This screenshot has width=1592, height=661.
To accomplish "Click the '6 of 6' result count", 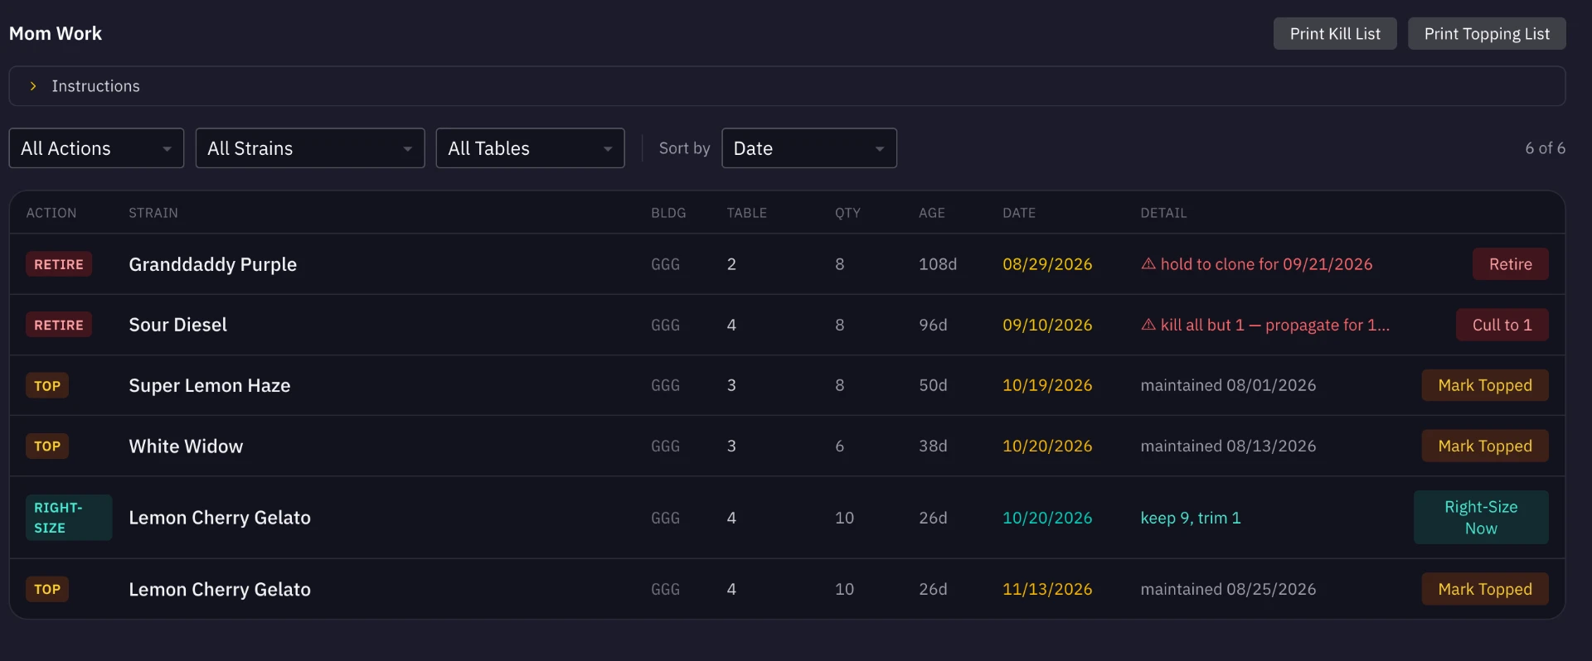I will click(1546, 148).
